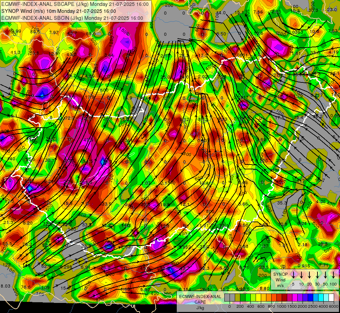
Task: Click the '20.3' value on the map
Action: click(x=322, y=244)
